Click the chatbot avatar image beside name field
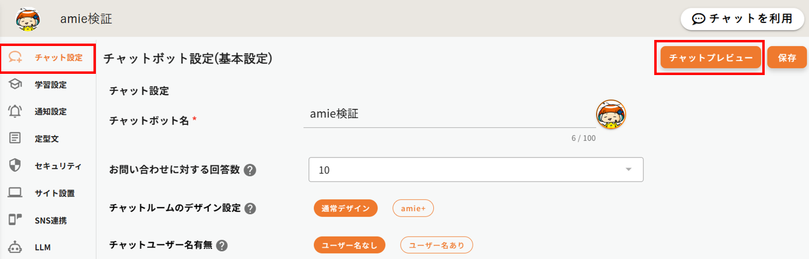Image resolution: width=809 pixels, height=259 pixels. pyautogui.click(x=611, y=114)
